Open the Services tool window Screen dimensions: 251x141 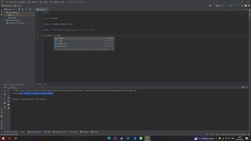95,132
